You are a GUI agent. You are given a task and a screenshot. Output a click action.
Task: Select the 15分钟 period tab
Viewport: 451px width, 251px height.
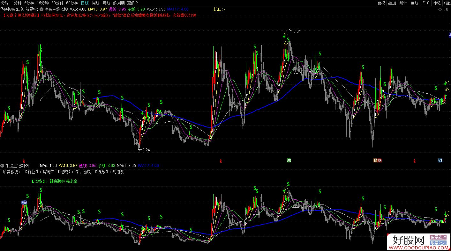[43, 3]
